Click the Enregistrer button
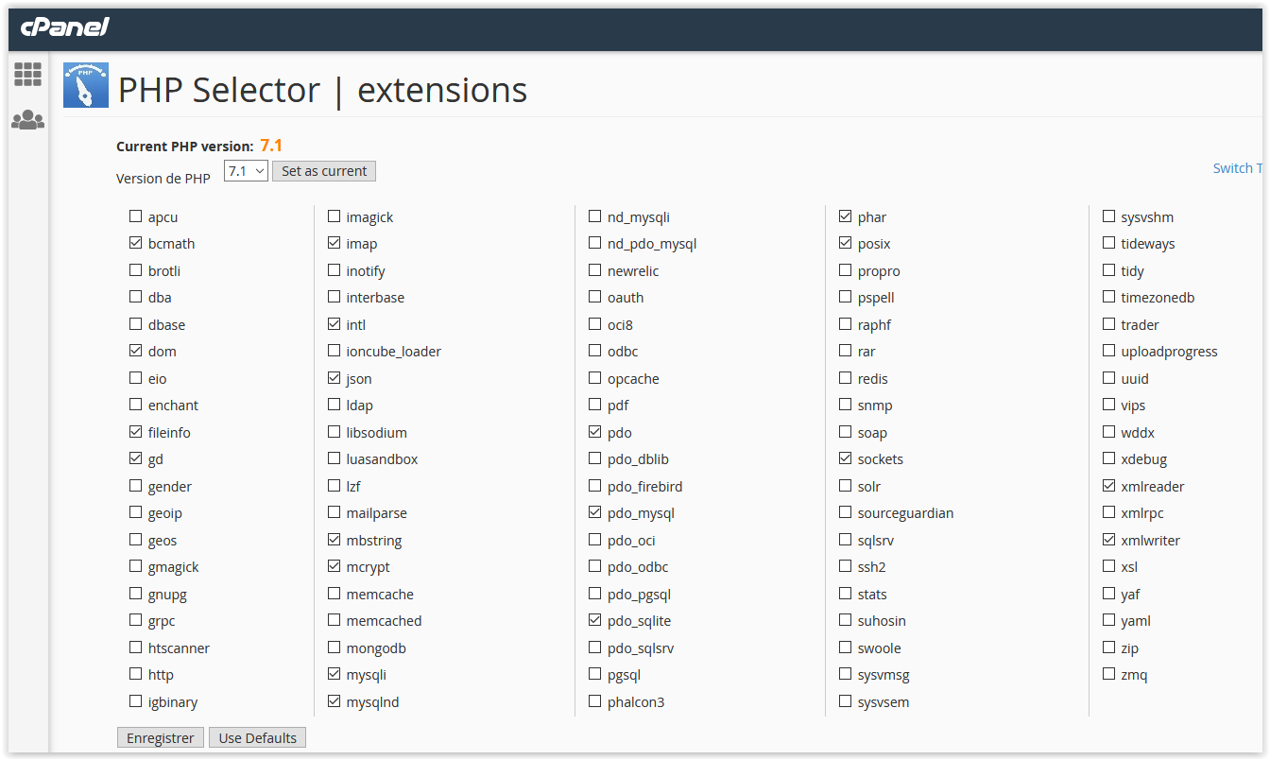The width and height of the screenshot is (1270, 760). (161, 738)
